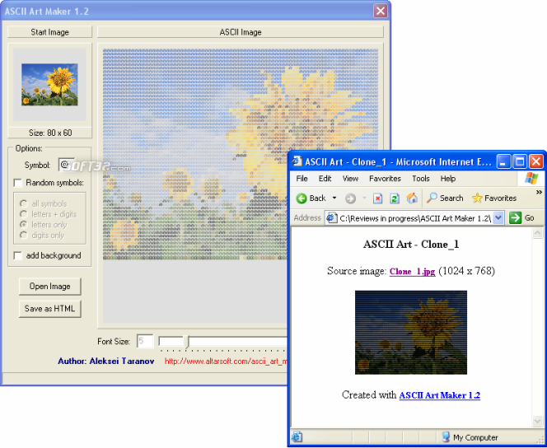This screenshot has height=448, width=547.
Task: Click the page icon in the IE address field
Action: [330, 218]
